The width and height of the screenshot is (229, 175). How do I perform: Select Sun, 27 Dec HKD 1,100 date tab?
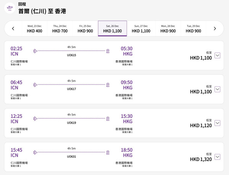point(141,29)
